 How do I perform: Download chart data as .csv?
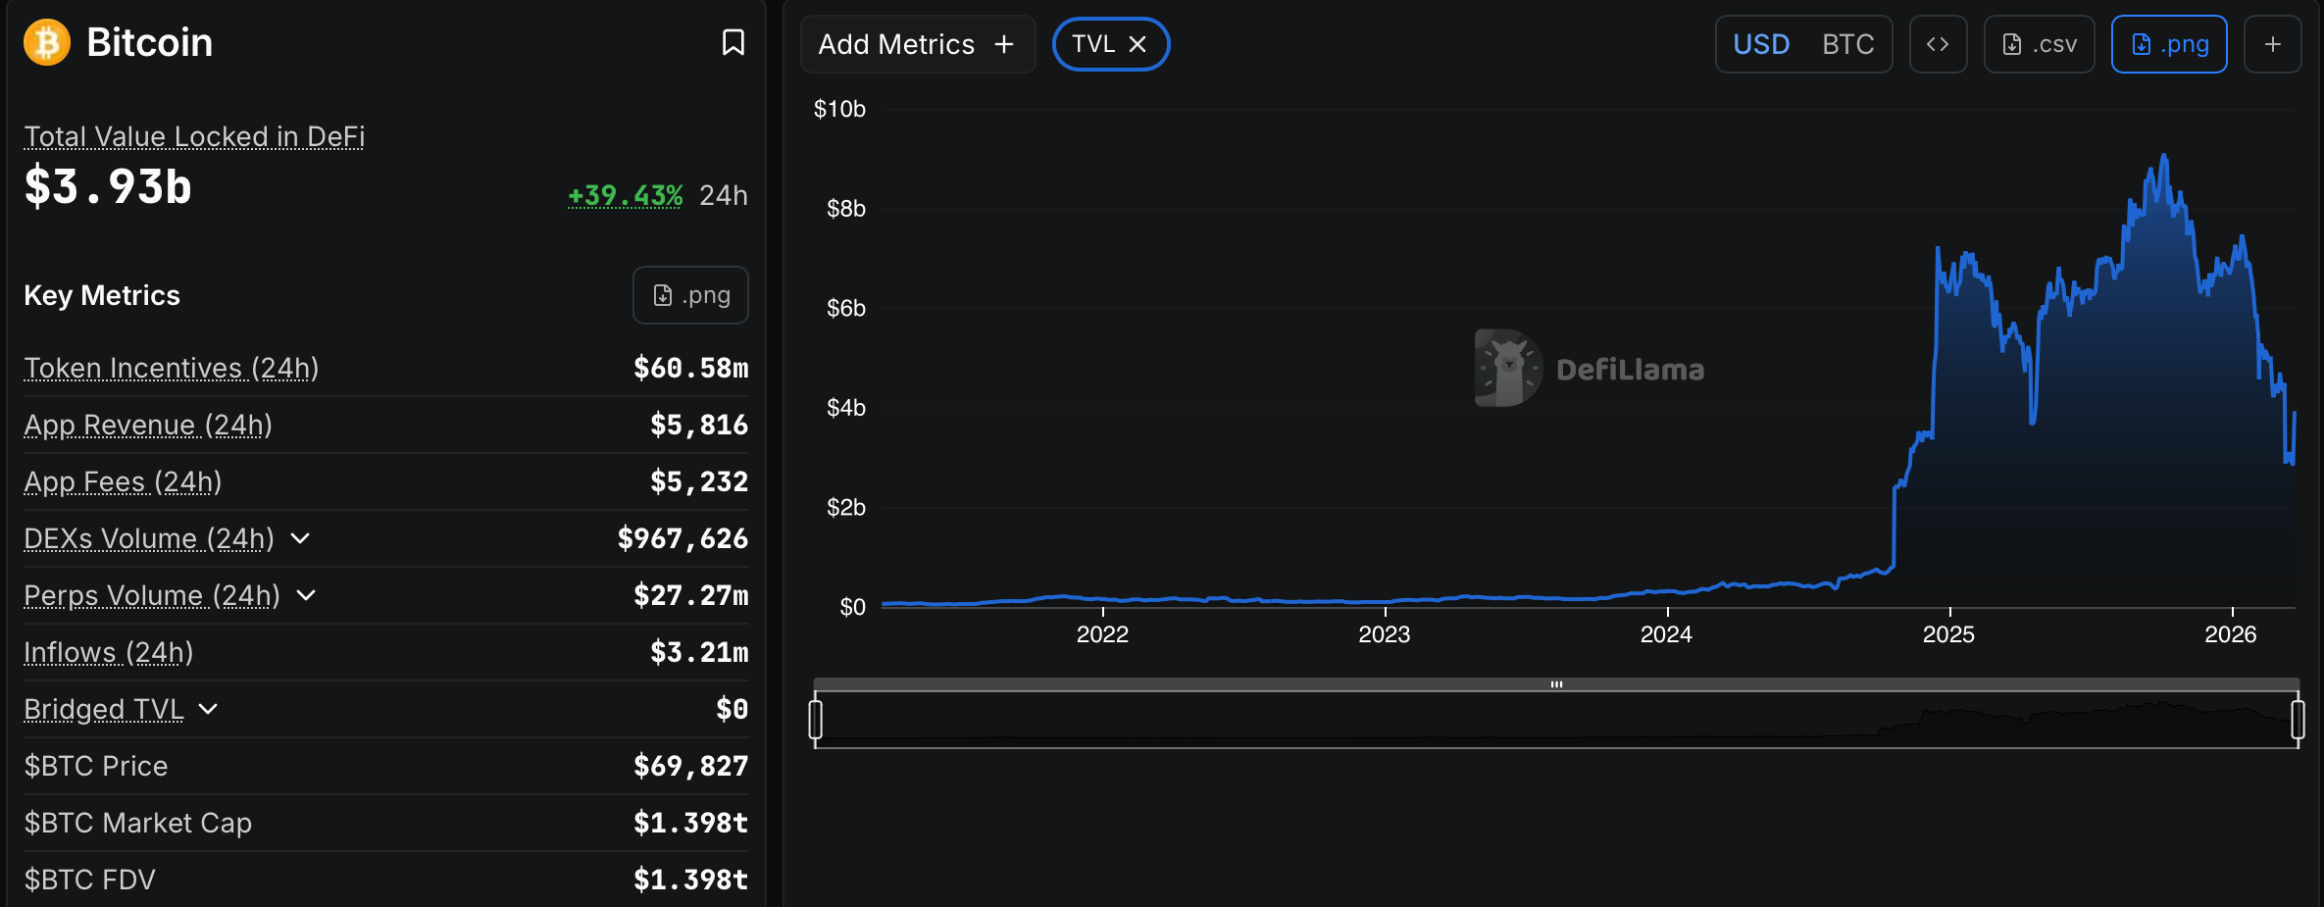pos(2039,44)
